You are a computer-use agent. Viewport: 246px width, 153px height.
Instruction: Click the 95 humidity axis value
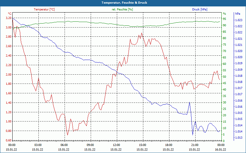224,19
